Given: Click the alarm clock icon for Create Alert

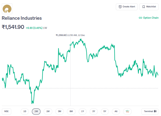Looking at the screenshot, I should [120, 7].
